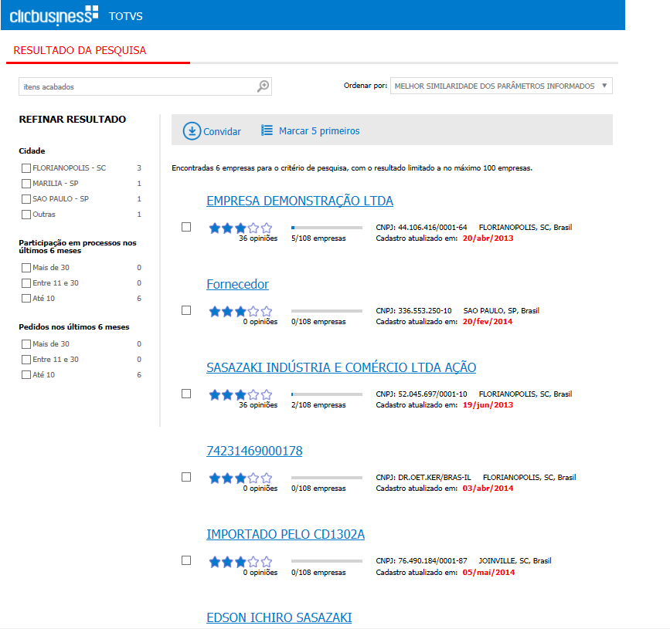Image resolution: width=670 pixels, height=629 pixels.
Task: Open EMPRESA DEMONSTRAÇÃO LTDA company link
Action: coord(300,201)
